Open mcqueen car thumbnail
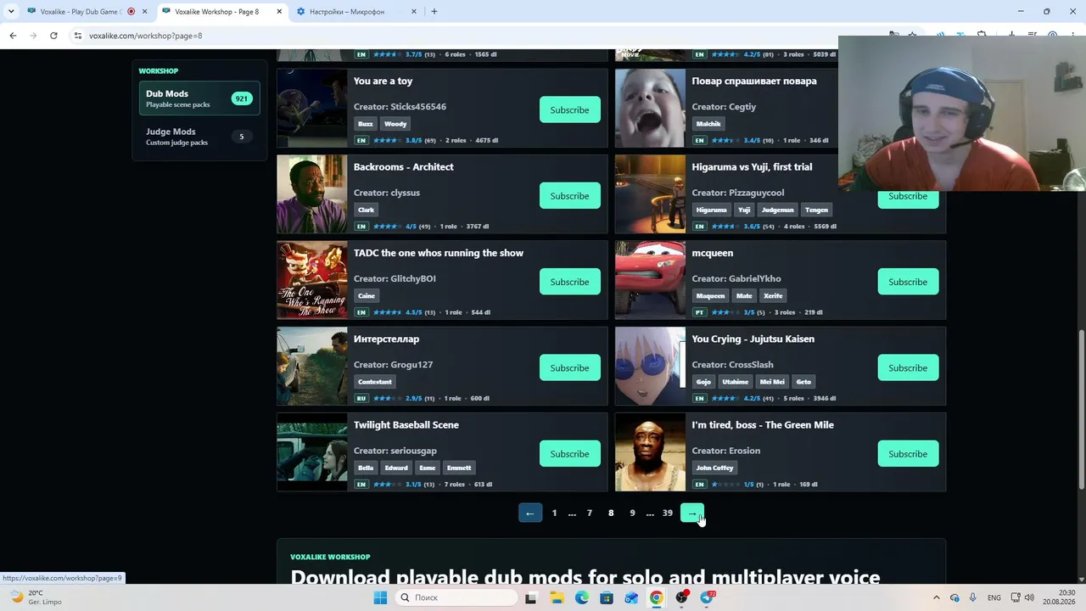This screenshot has height=611, width=1086. pos(650,280)
